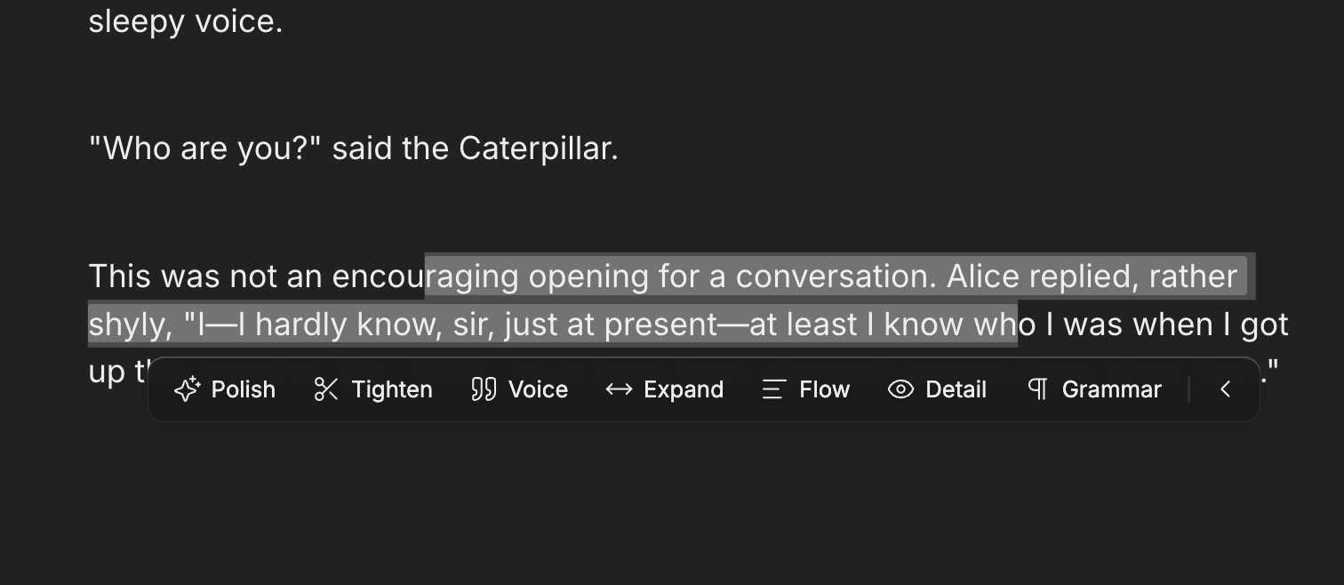Select the Detail option label
Screen dimensions: 1344x585
click(x=956, y=389)
